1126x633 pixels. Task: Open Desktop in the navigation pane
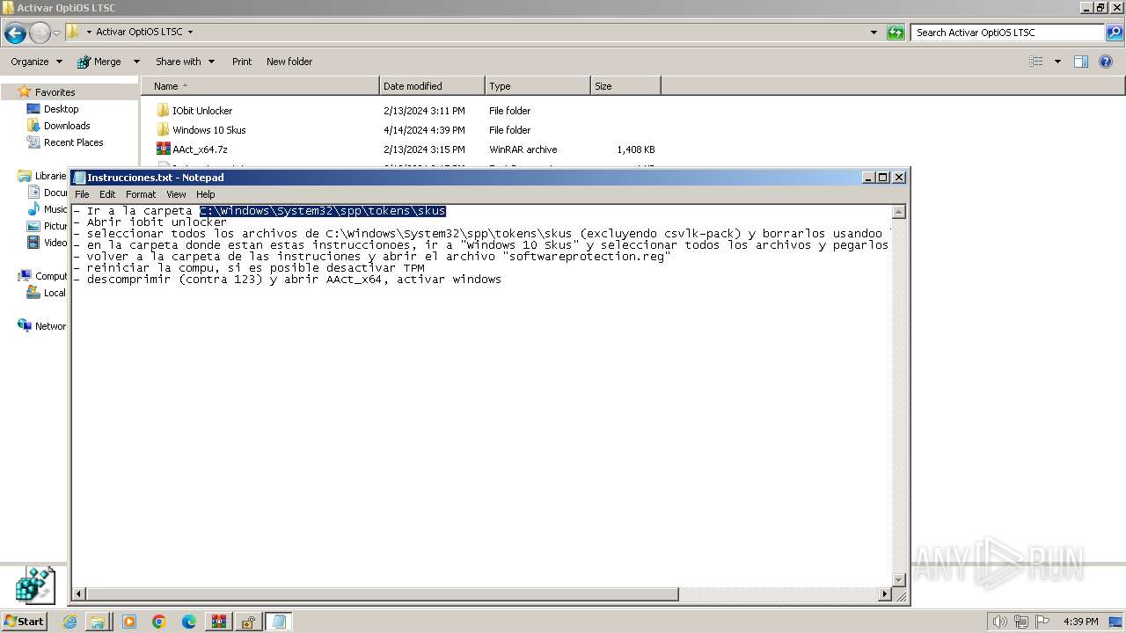pyautogui.click(x=61, y=109)
